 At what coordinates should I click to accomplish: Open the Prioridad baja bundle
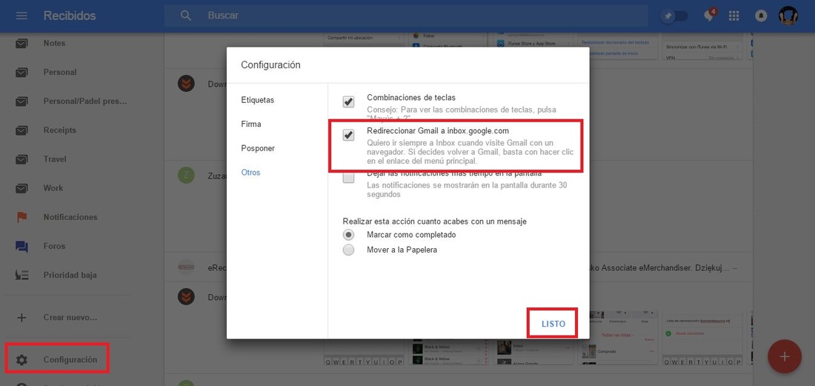[70, 276]
